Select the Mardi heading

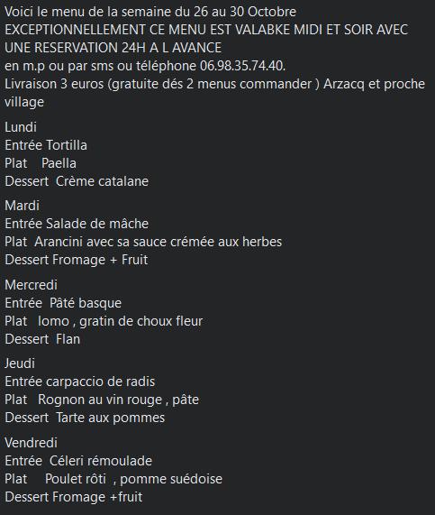tap(22, 206)
